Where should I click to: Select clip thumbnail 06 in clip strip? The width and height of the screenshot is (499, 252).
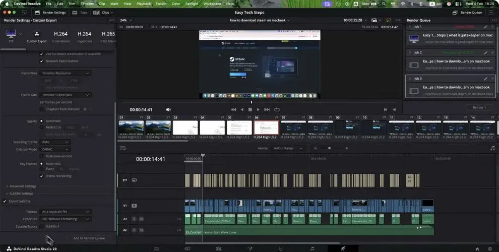(x=266, y=128)
